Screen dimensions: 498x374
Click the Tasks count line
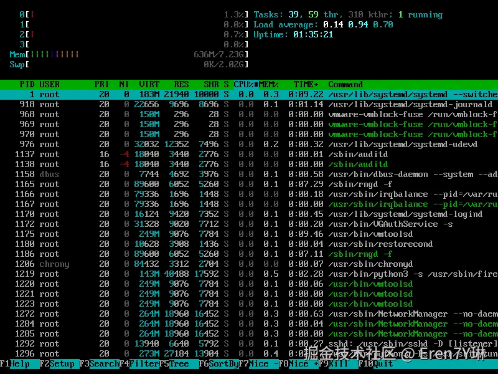[348, 14]
